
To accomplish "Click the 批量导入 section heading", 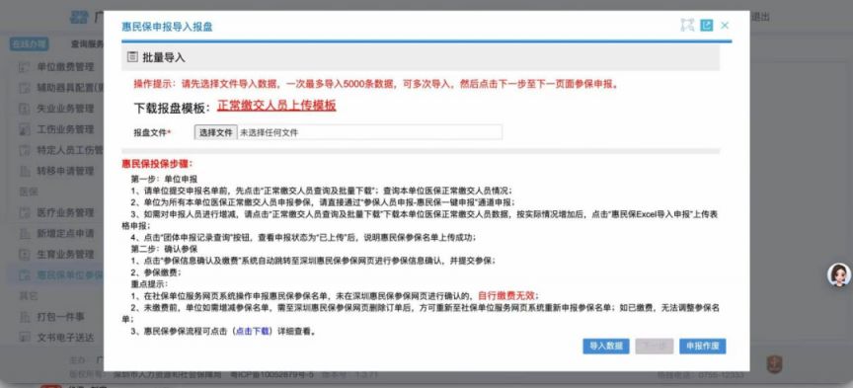I will tap(164, 57).
